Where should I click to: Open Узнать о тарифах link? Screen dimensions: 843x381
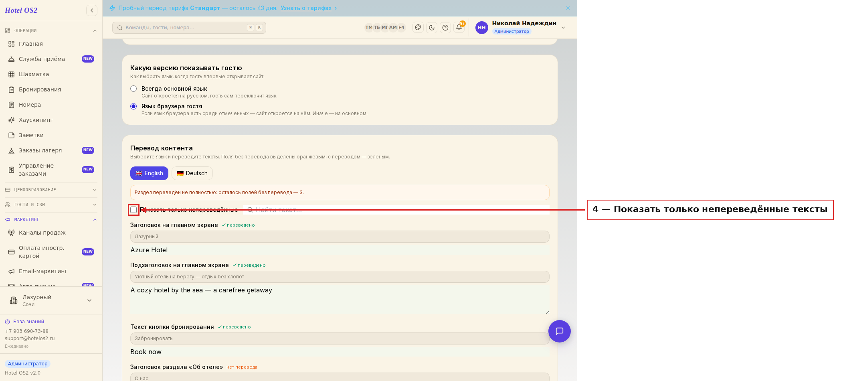point(306,8)
